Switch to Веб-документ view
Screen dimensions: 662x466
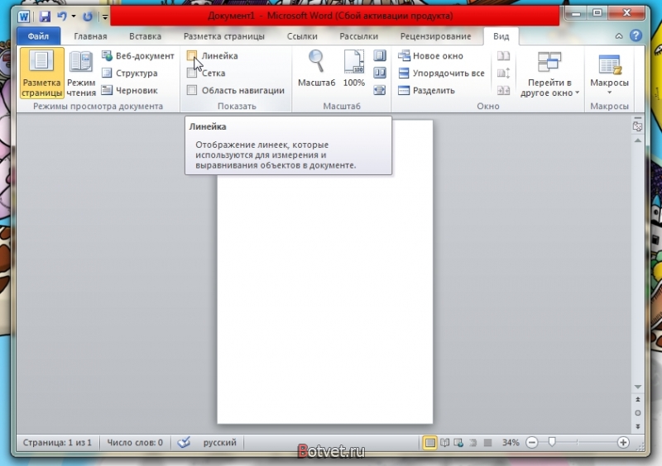(138, 55)
